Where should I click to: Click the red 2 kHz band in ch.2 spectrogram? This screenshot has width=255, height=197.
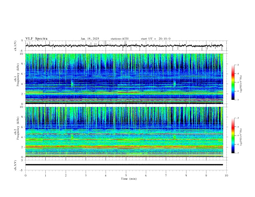124,147
